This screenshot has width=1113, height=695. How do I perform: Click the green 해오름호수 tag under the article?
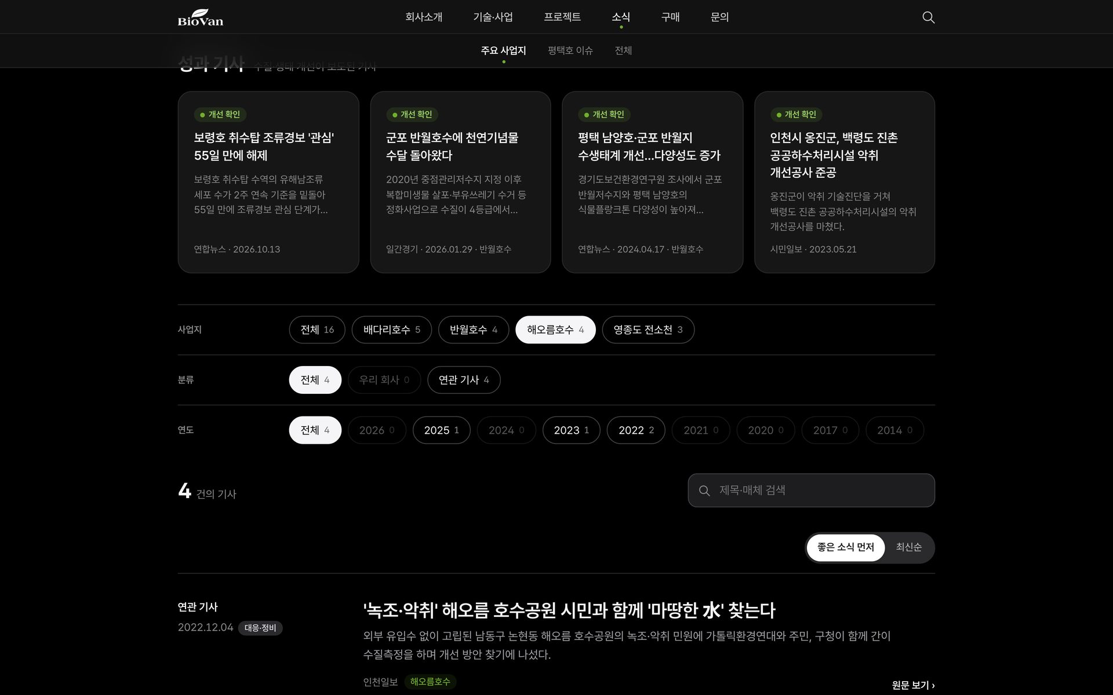tap(430, 682)
